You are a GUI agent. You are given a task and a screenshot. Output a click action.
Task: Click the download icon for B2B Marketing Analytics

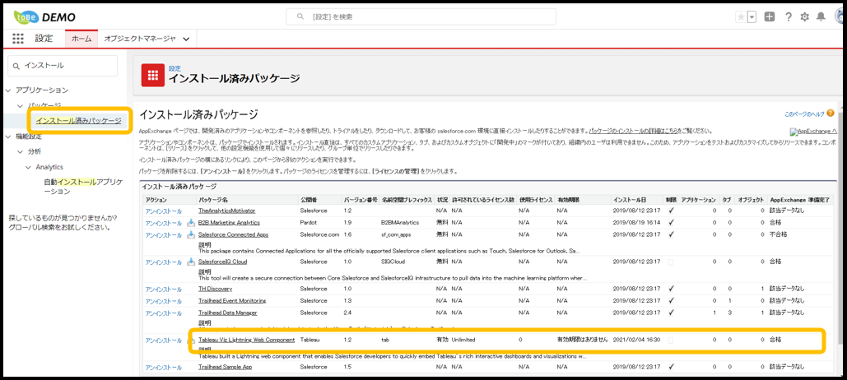tap(191, 222)
